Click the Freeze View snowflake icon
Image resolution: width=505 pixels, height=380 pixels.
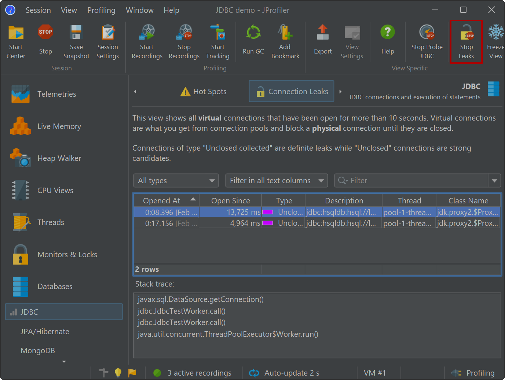[496, 32]
